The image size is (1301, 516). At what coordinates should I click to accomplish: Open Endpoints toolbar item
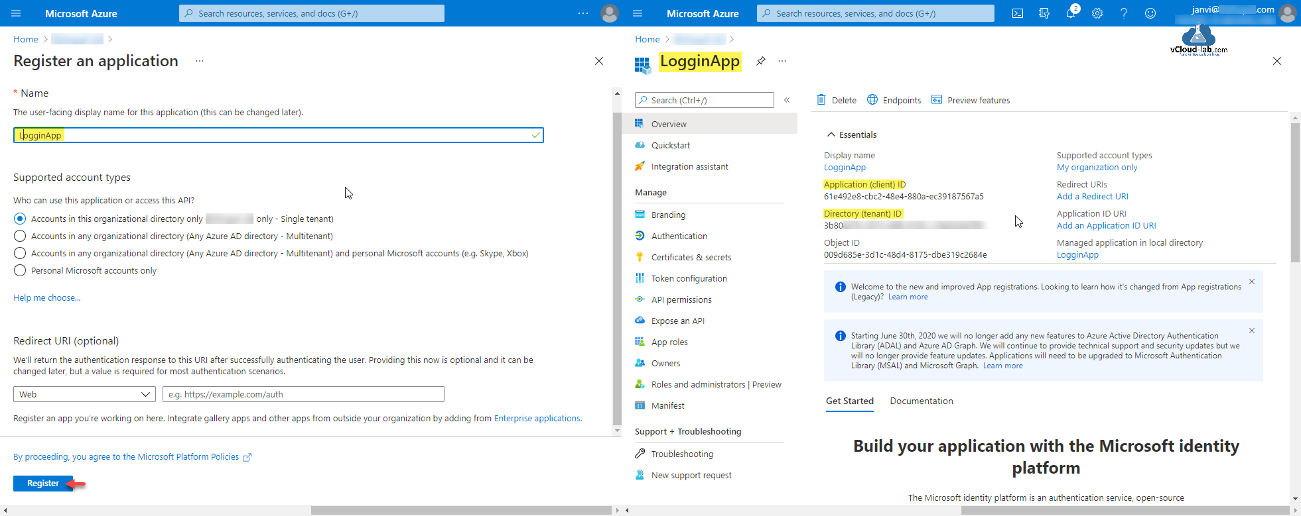(894, 100)
